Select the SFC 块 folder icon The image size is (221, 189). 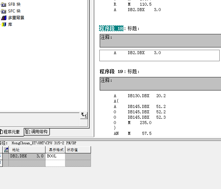point(3,11)
